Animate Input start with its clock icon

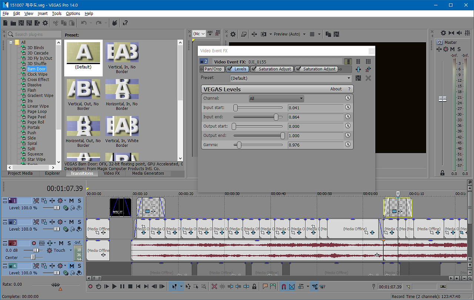348,107
